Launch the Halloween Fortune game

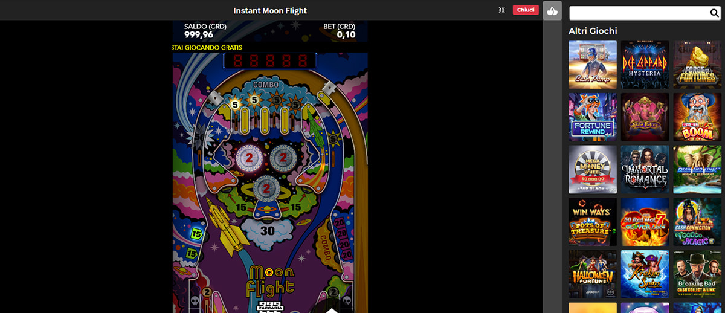pos(593,274)
